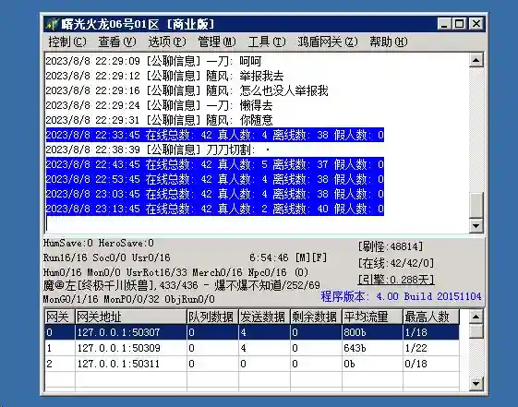Image resolution: width=518 pixels, height=407 pixels.
Task: Click the 发送数据 column header
Action: click(x=264, y=317)
